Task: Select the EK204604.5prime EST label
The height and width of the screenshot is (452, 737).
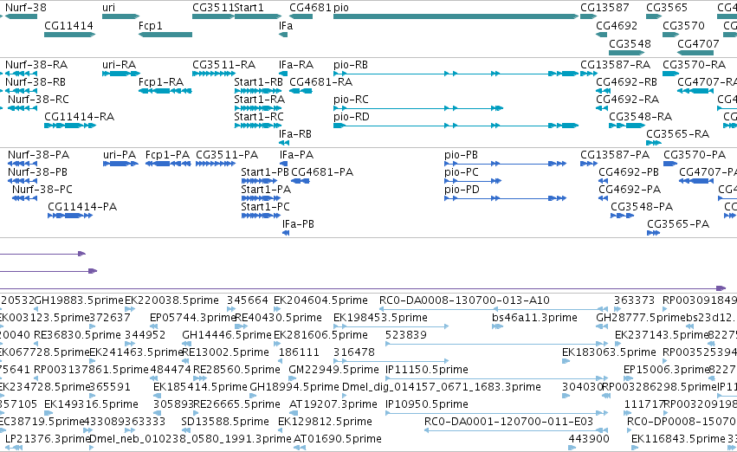Action: 320,300
